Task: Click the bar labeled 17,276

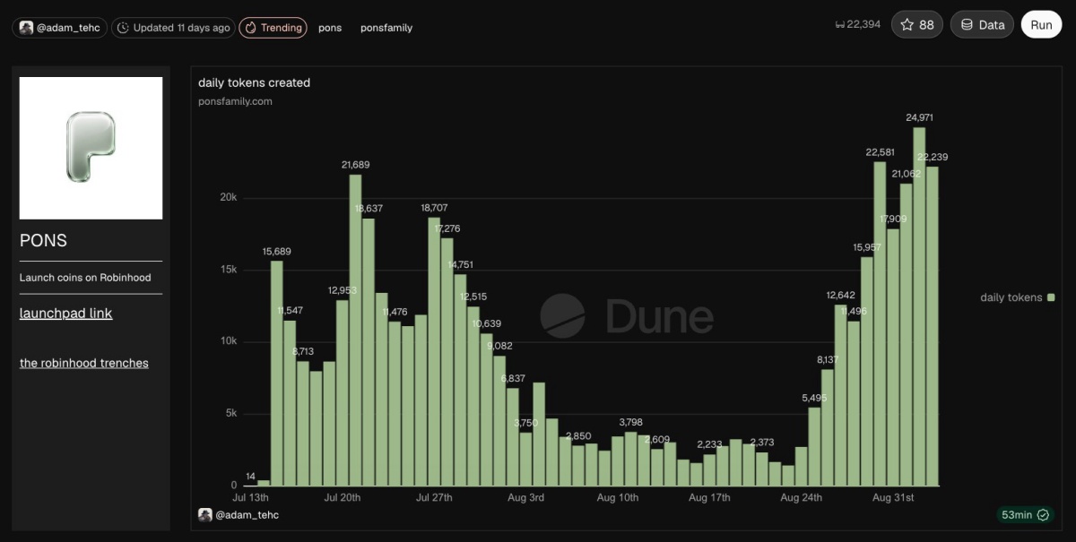Action: pos(447,362)
